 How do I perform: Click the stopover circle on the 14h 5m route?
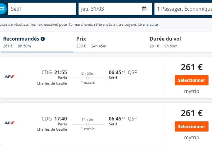tap(88, 124)
